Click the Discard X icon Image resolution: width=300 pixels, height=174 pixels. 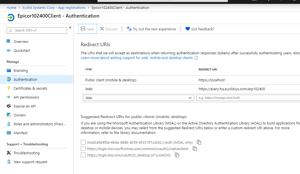tap(102, 29)
